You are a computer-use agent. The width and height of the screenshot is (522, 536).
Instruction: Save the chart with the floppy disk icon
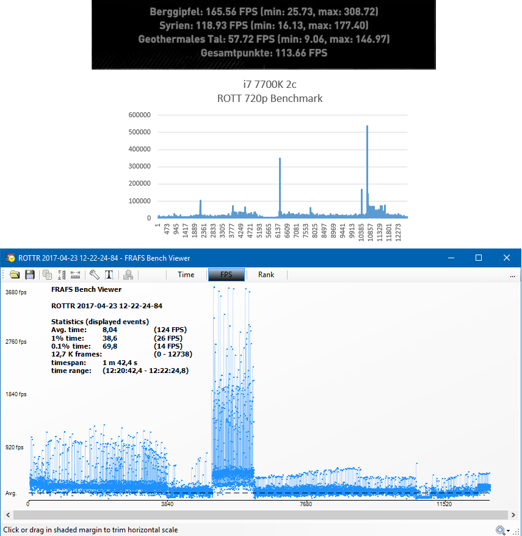[x=30, y=275]
